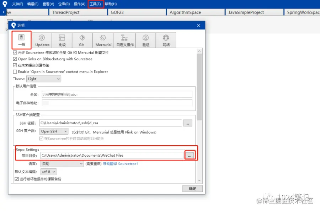
Task: Open the default text encoding utf-8 dropdown
Action: pos(49,172)
